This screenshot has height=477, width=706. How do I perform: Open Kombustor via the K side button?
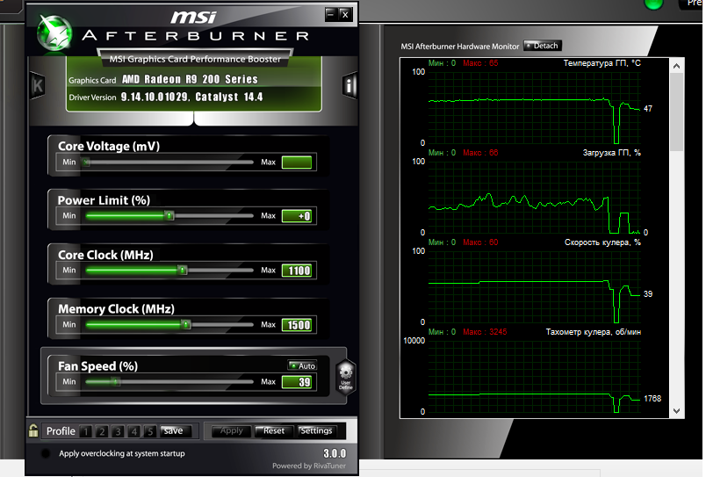coord(38,85)
